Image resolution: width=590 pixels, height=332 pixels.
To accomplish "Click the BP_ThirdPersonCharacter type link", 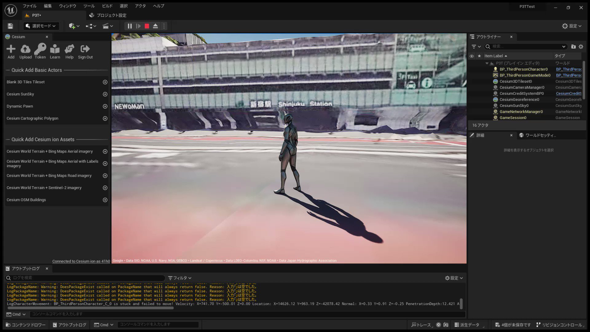I will (x=568, y=69).
